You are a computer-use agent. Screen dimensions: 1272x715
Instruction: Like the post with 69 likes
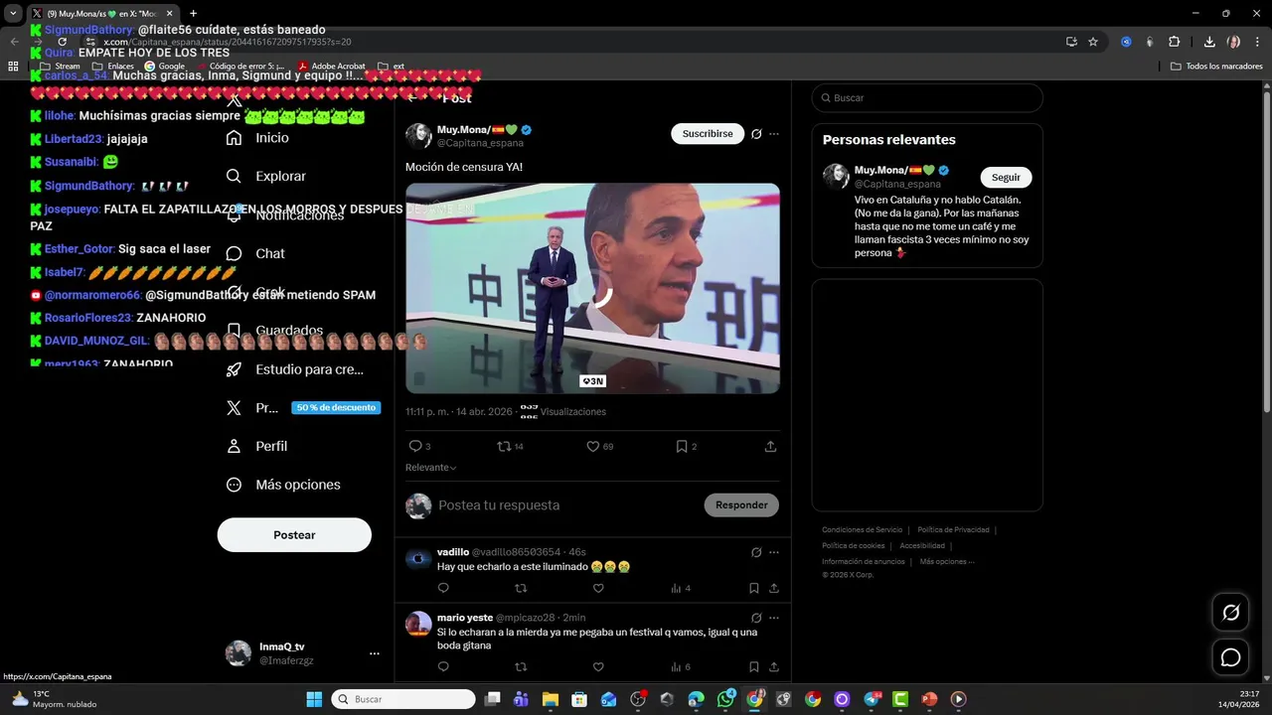pos(593,447)
